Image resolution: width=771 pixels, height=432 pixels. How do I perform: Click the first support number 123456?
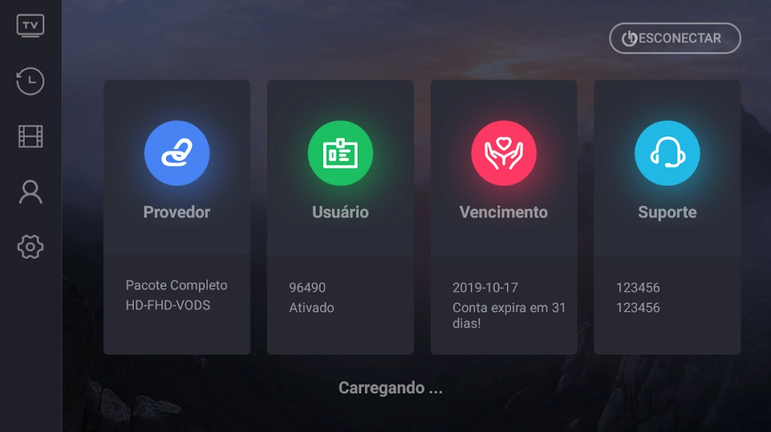[638, 287]
